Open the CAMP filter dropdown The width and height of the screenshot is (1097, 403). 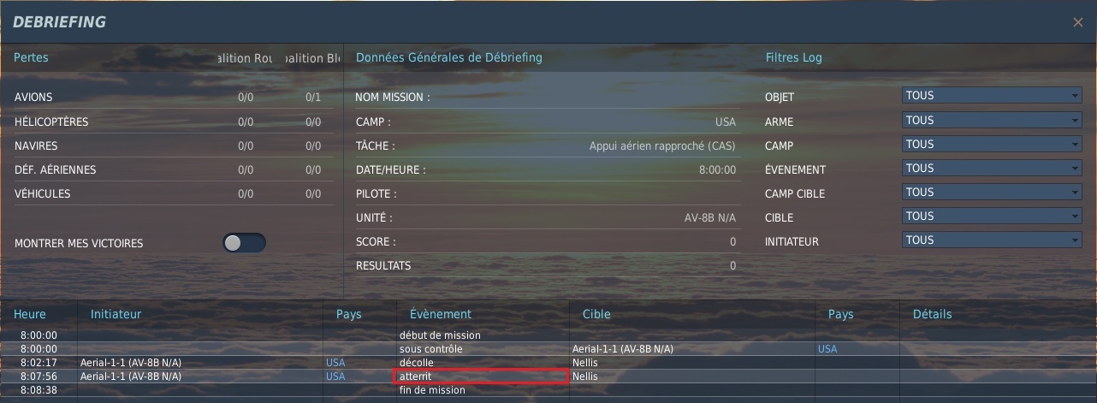[x=992, y=144]
